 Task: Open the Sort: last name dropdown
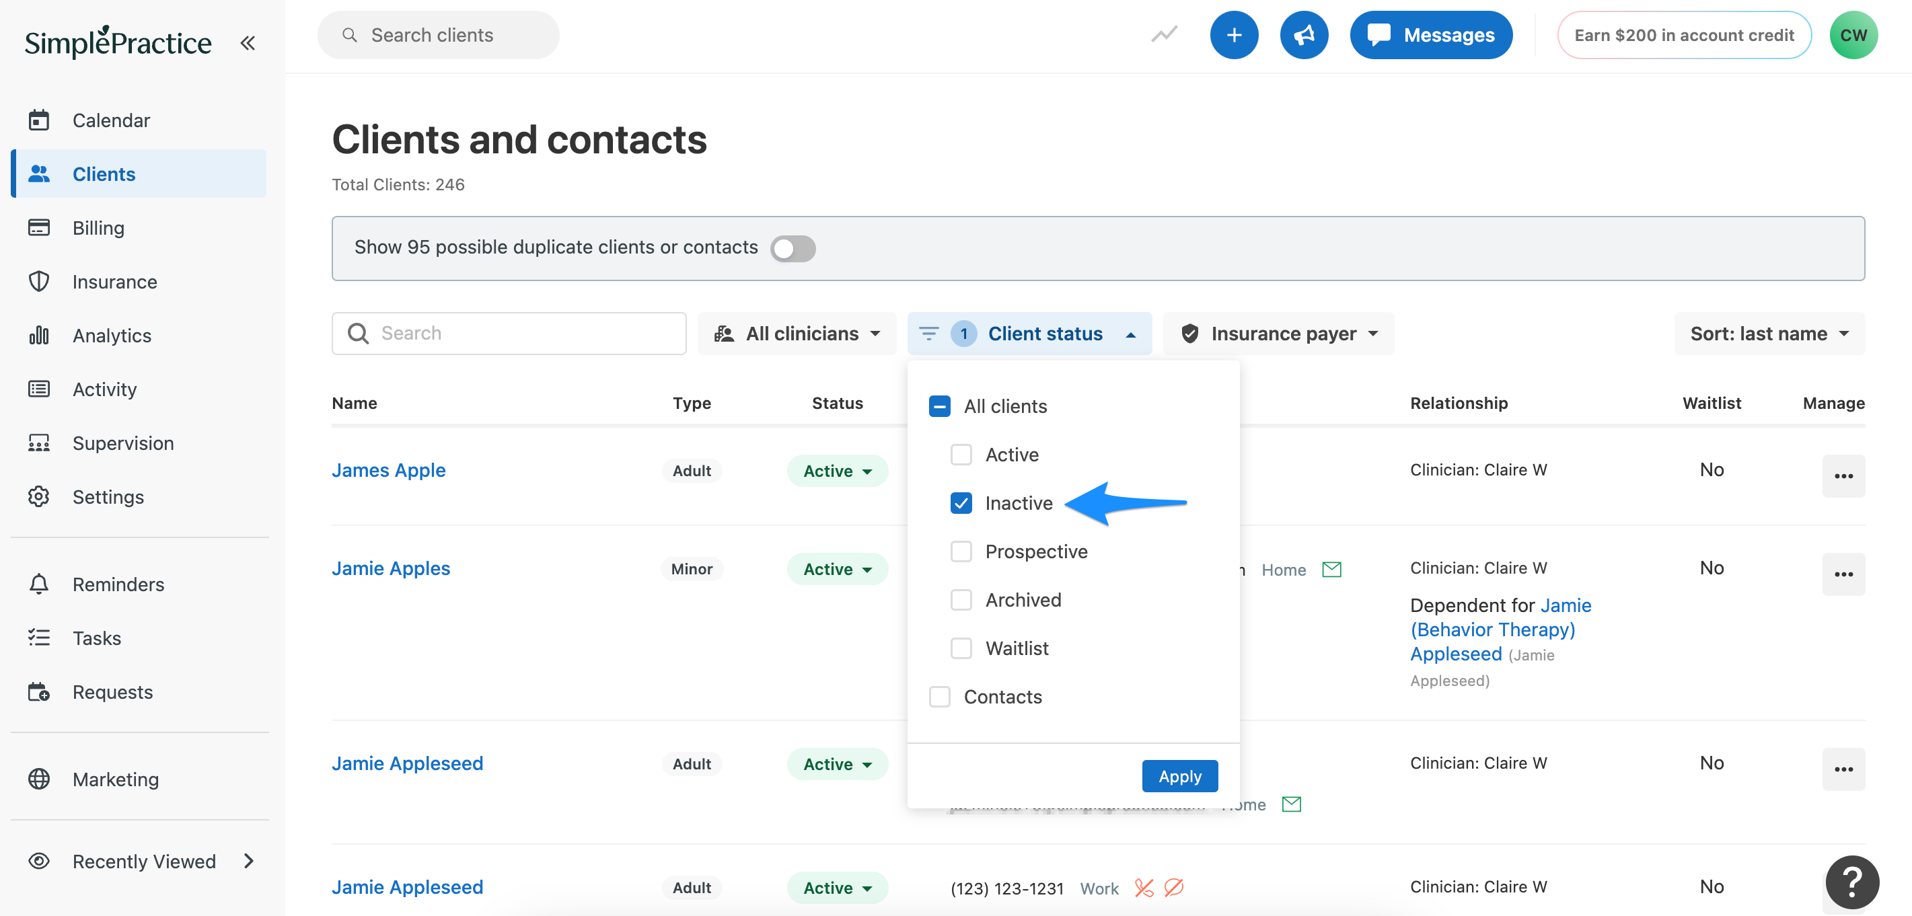(1769, 334)
